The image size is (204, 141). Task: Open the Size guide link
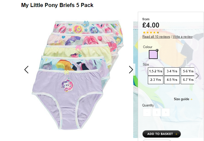pyautogui.click(x=181, y=99)
